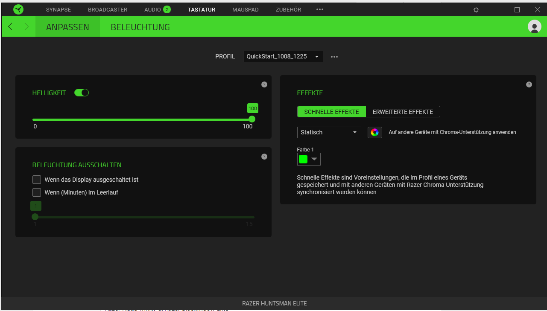
Task: Open the settings gear icon
Action: click(x=476, y=10)
